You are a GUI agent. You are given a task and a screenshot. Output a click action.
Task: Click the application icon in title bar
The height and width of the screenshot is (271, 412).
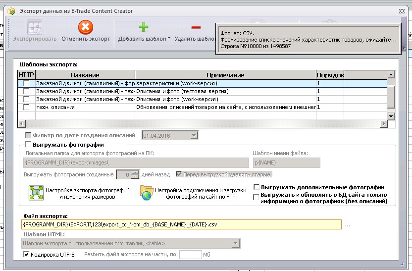click(11, 11)
